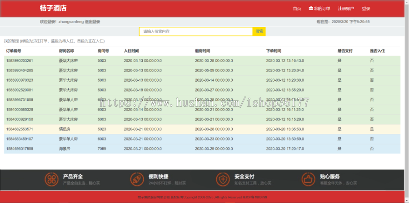Click checkout date 2020-03-14 00:00:00.0
The image size is (409, 203).
tap(214, 80)
